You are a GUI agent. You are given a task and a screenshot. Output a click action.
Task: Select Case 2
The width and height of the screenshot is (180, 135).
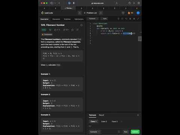104,121
